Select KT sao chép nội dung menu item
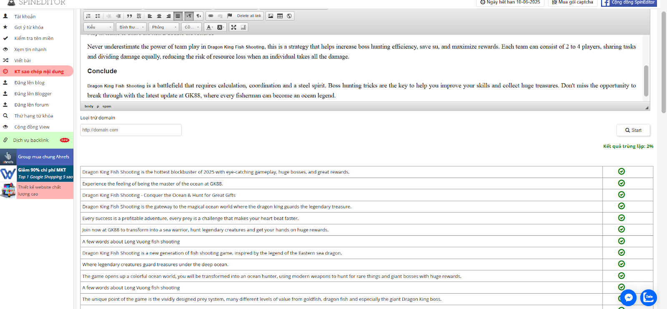The image size is (667, 309). tap(37, 71)
